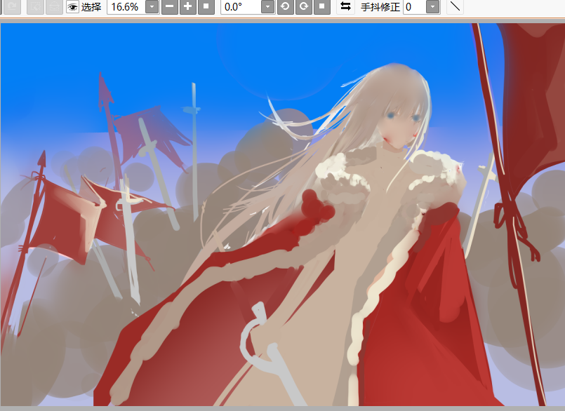Rotate the canvas counterclockwise
The image size is (565, 411).
click(x=285, y=7)
